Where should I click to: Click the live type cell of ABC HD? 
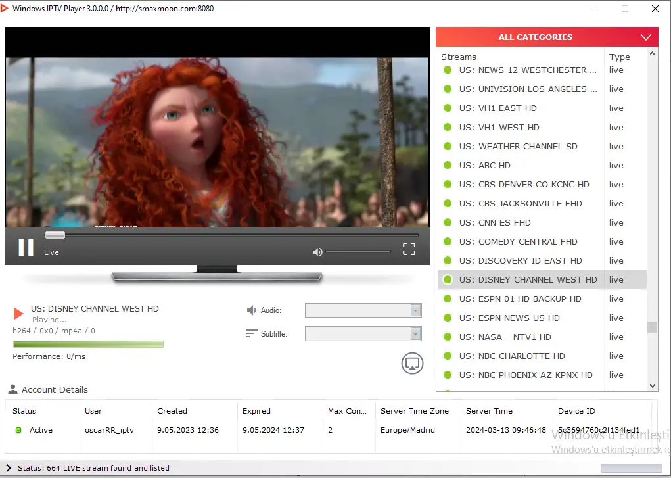616,165
